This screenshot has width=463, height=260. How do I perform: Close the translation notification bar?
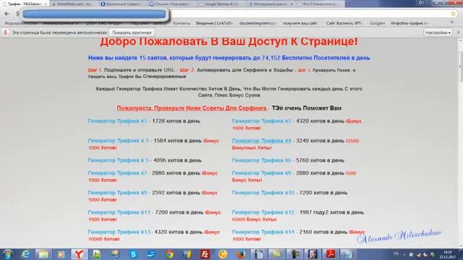(x=458, y=32)
